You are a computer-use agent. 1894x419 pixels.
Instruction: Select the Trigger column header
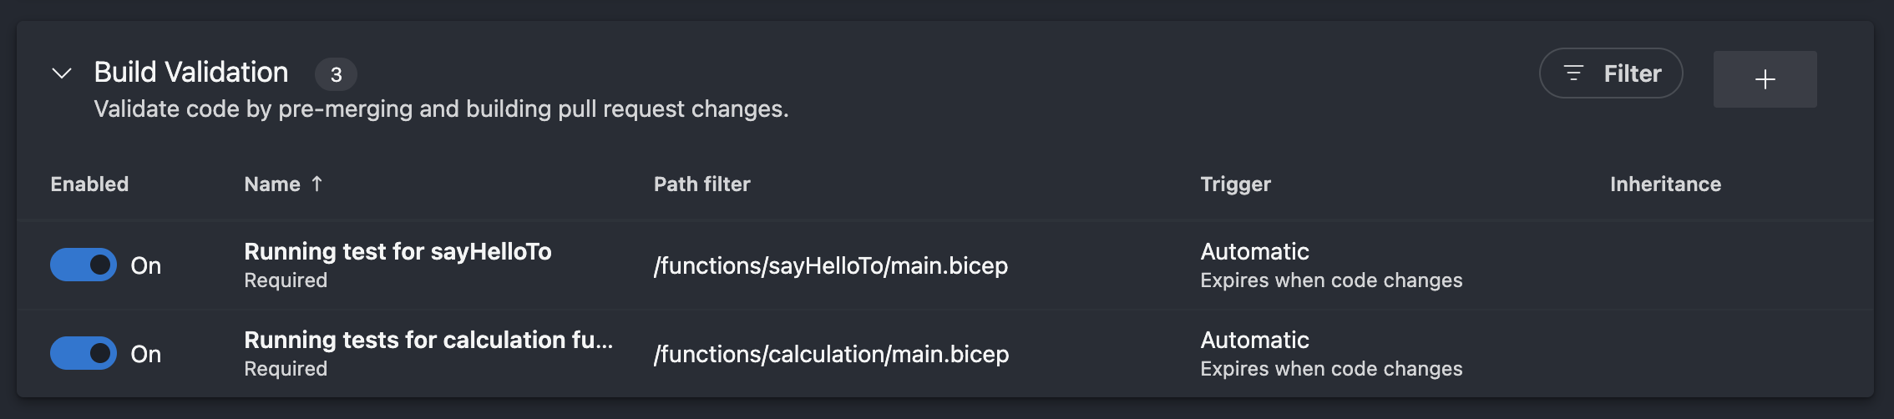[x=1235, y=184]
